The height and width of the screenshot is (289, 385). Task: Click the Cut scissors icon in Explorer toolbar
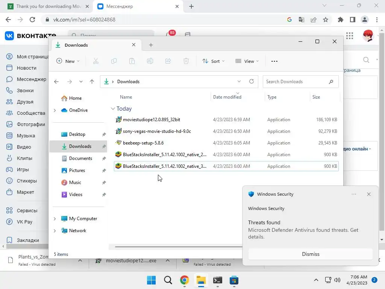pyautogui.click(x=96, y=61)
